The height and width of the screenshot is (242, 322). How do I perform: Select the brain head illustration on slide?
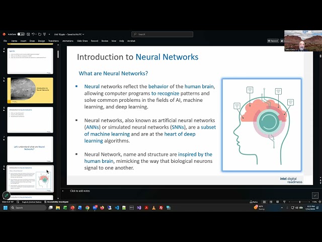(262, 125)
